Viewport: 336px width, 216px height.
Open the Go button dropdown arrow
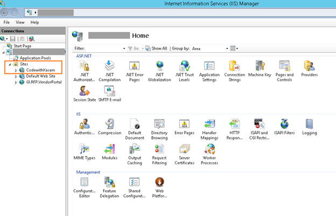[x=143, y=48]
